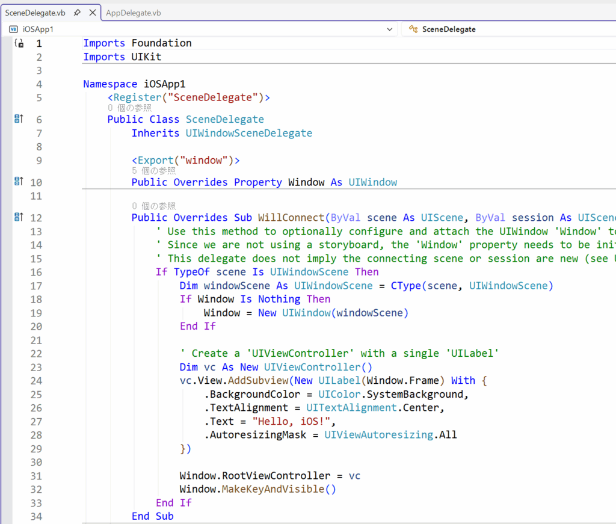Switch to the AppDelegate.vb tab
The height and width of the screenshot is (524, 616).
(x=133, y=13)
